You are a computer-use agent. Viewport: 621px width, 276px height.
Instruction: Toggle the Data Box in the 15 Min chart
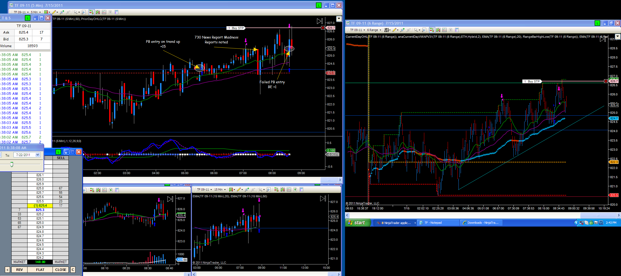click(268, 189)
